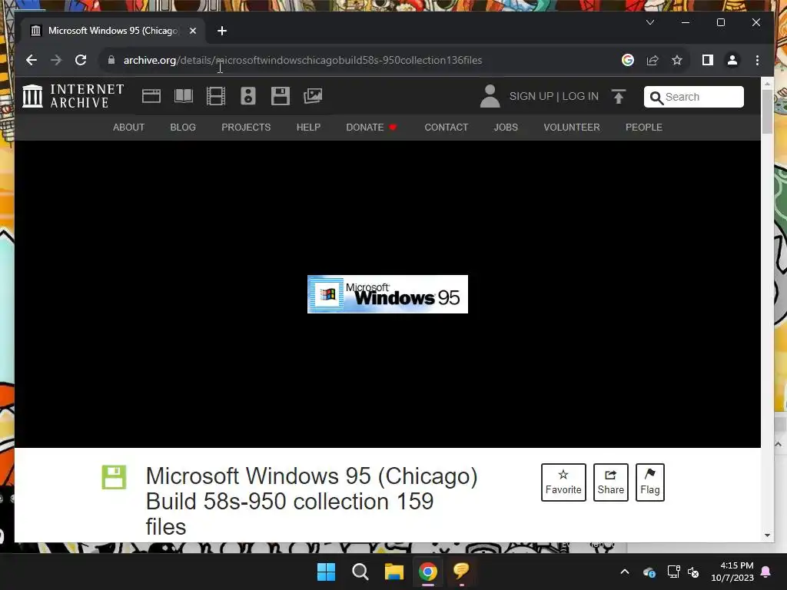Toggle the Chrome side panel icon
The width and height of the screenshot is (787, 590).
(x=708, y=60)
